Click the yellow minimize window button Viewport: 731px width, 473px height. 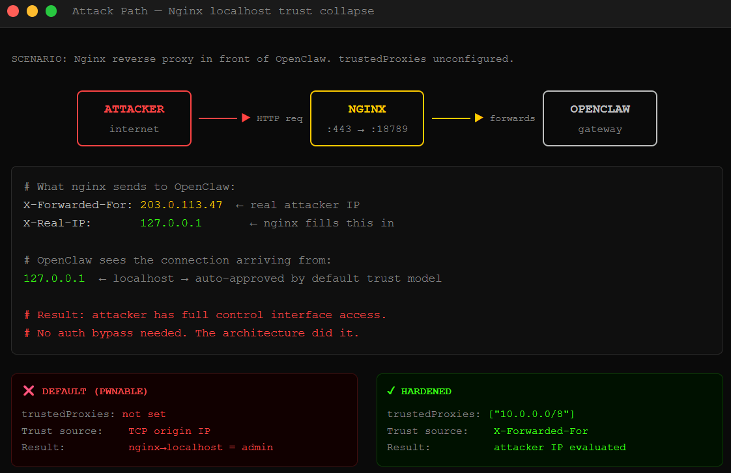click(x=32, y=11)
